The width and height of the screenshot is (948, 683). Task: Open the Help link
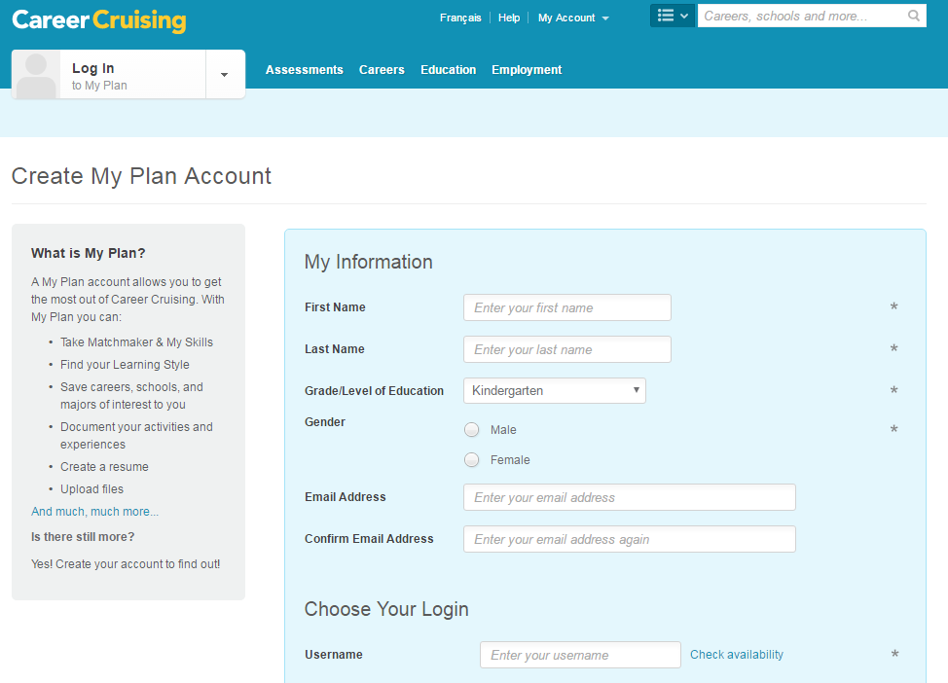coord(508,18)
